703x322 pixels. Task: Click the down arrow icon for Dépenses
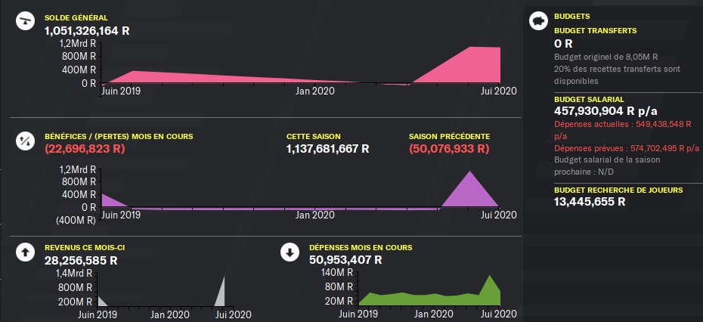point(289,252)
